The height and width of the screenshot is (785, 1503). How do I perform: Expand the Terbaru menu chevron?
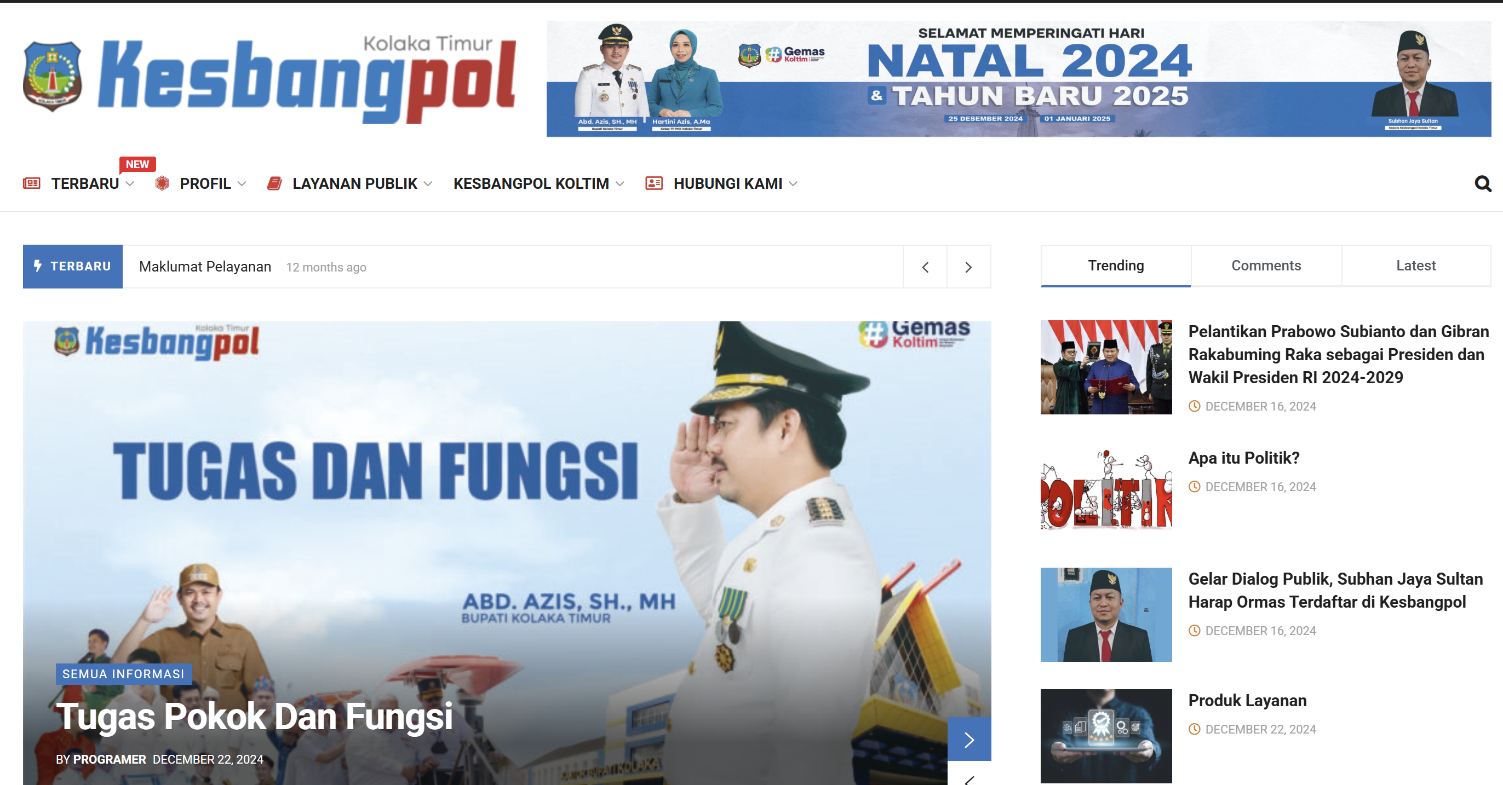point(130,184)
